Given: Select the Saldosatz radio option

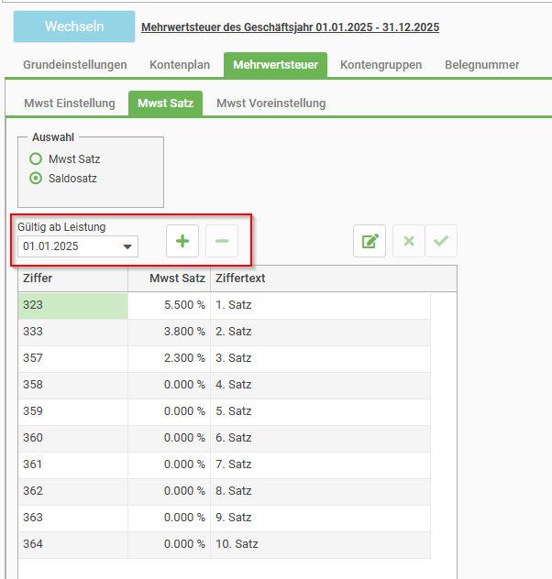Looking at the screenshot, I should click(x=36, y=179).
